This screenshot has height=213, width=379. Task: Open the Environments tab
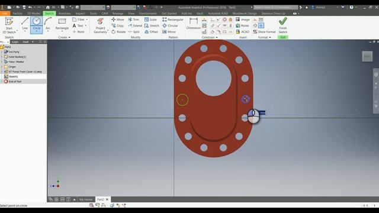[148, 14]
